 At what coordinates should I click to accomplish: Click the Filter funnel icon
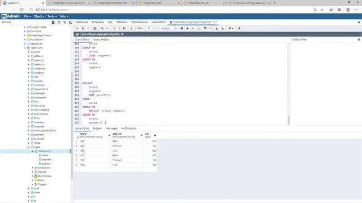[x=149, y=28]
